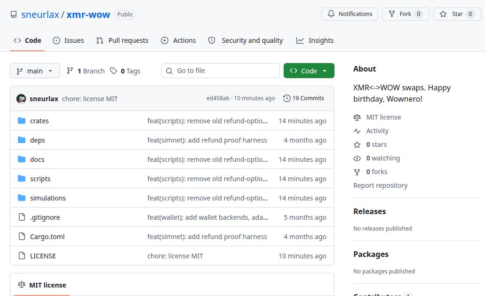Click the MIT license link in About
Viewport: 485px width, 296px height.
coord(383,117)
